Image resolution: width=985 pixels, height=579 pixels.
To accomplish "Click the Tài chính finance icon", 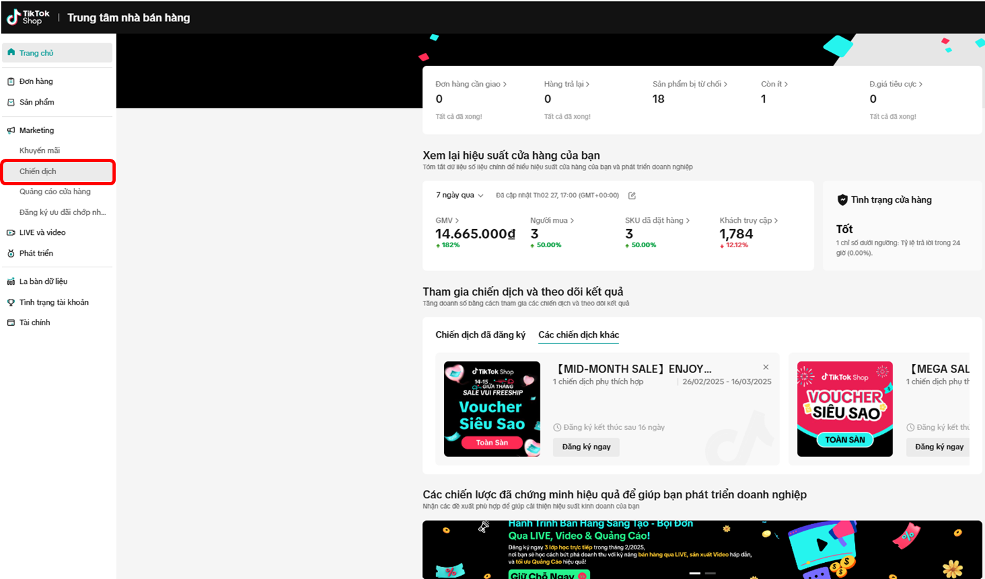I will point(11,323).
